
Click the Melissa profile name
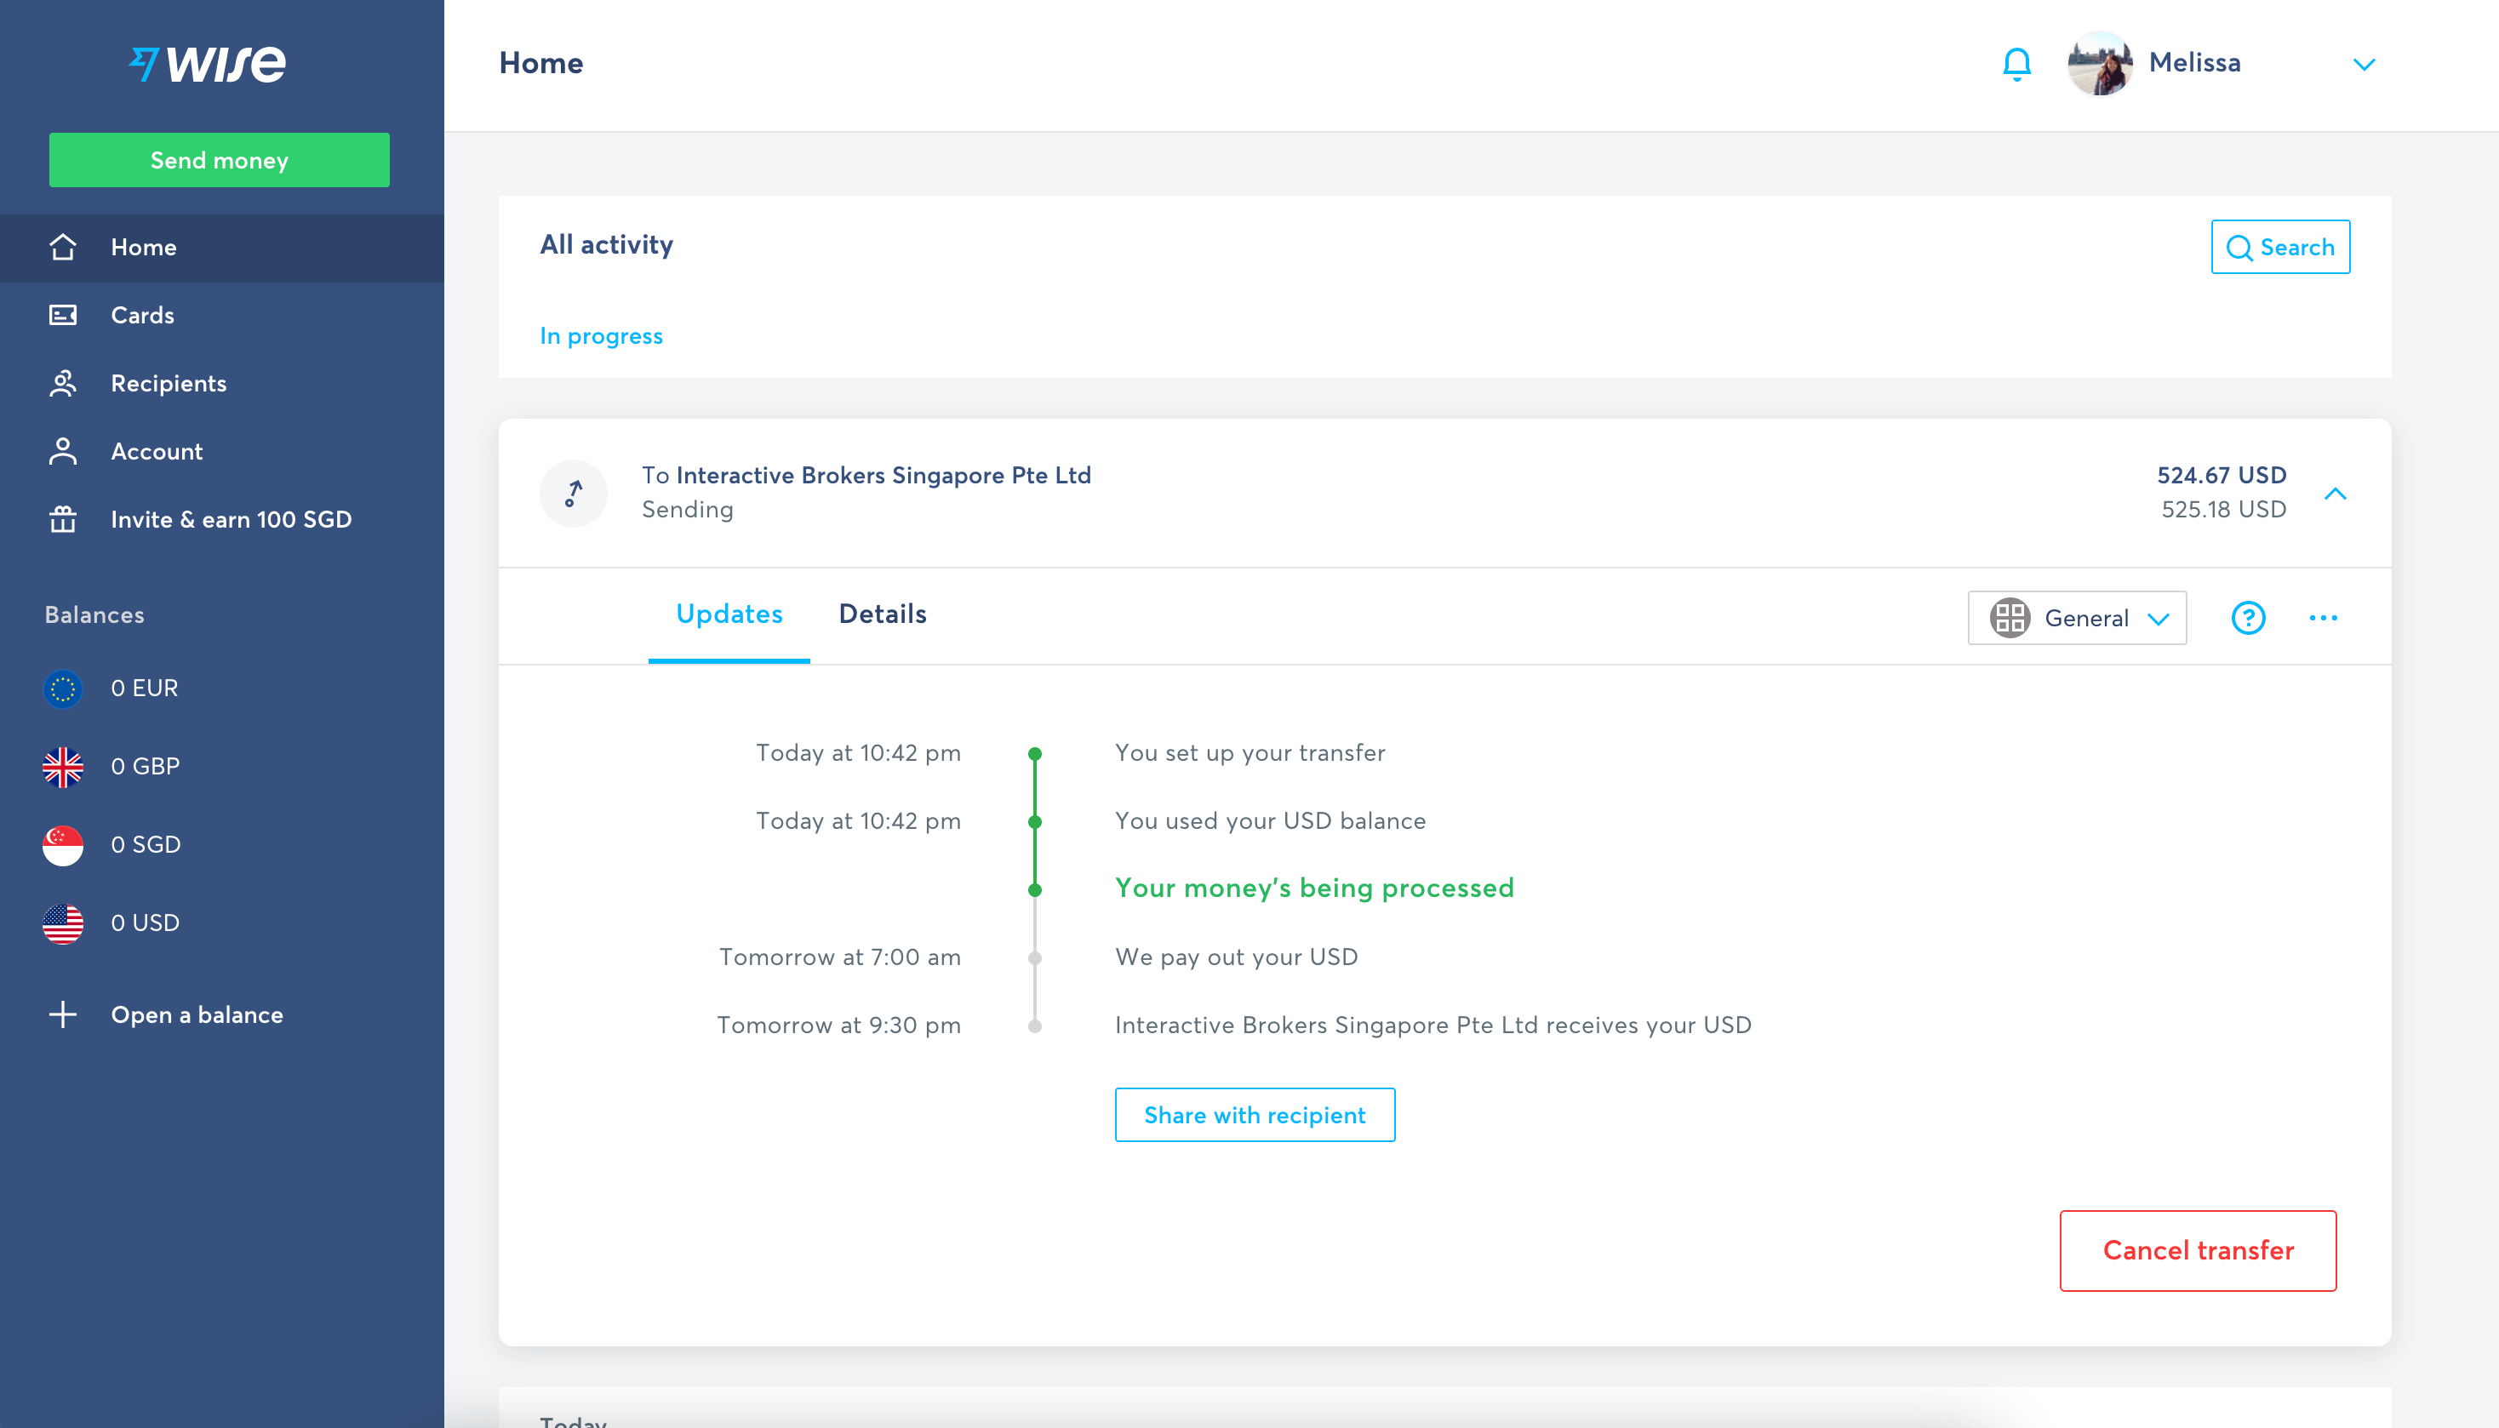pos(2195,63)
